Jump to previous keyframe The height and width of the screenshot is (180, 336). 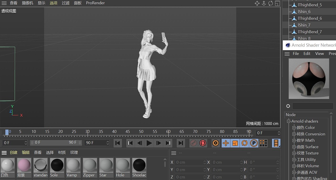[x=130, y=143]
